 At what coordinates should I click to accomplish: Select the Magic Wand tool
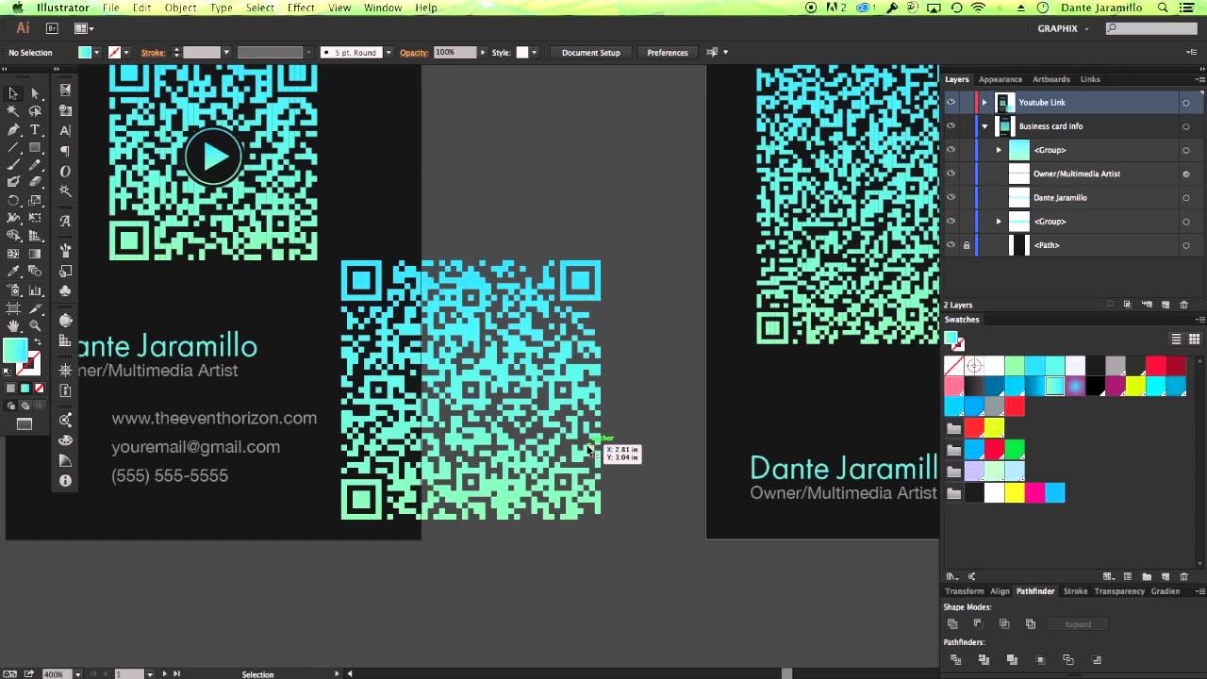pos(13,111)
